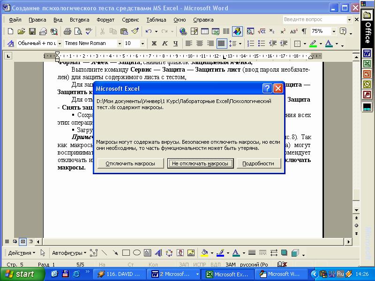375x281 pixels.
Task: Click the Copy icon
Action: (x=113, y=31)
